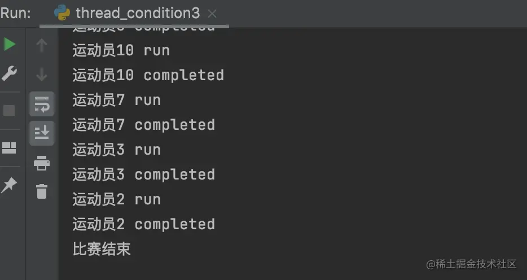The height and width of the screenshot is (280, 527).
Task: Toggle soft-wrap for console output
Action: point(42,104)
